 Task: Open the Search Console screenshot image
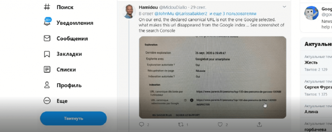213,77
